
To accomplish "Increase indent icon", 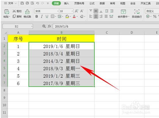I will [x=112, y=11].
